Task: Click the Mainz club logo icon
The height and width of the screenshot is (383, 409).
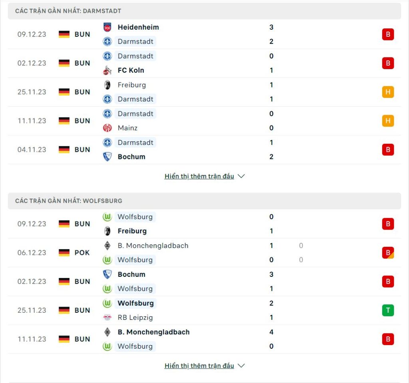Action: [107, 128]
